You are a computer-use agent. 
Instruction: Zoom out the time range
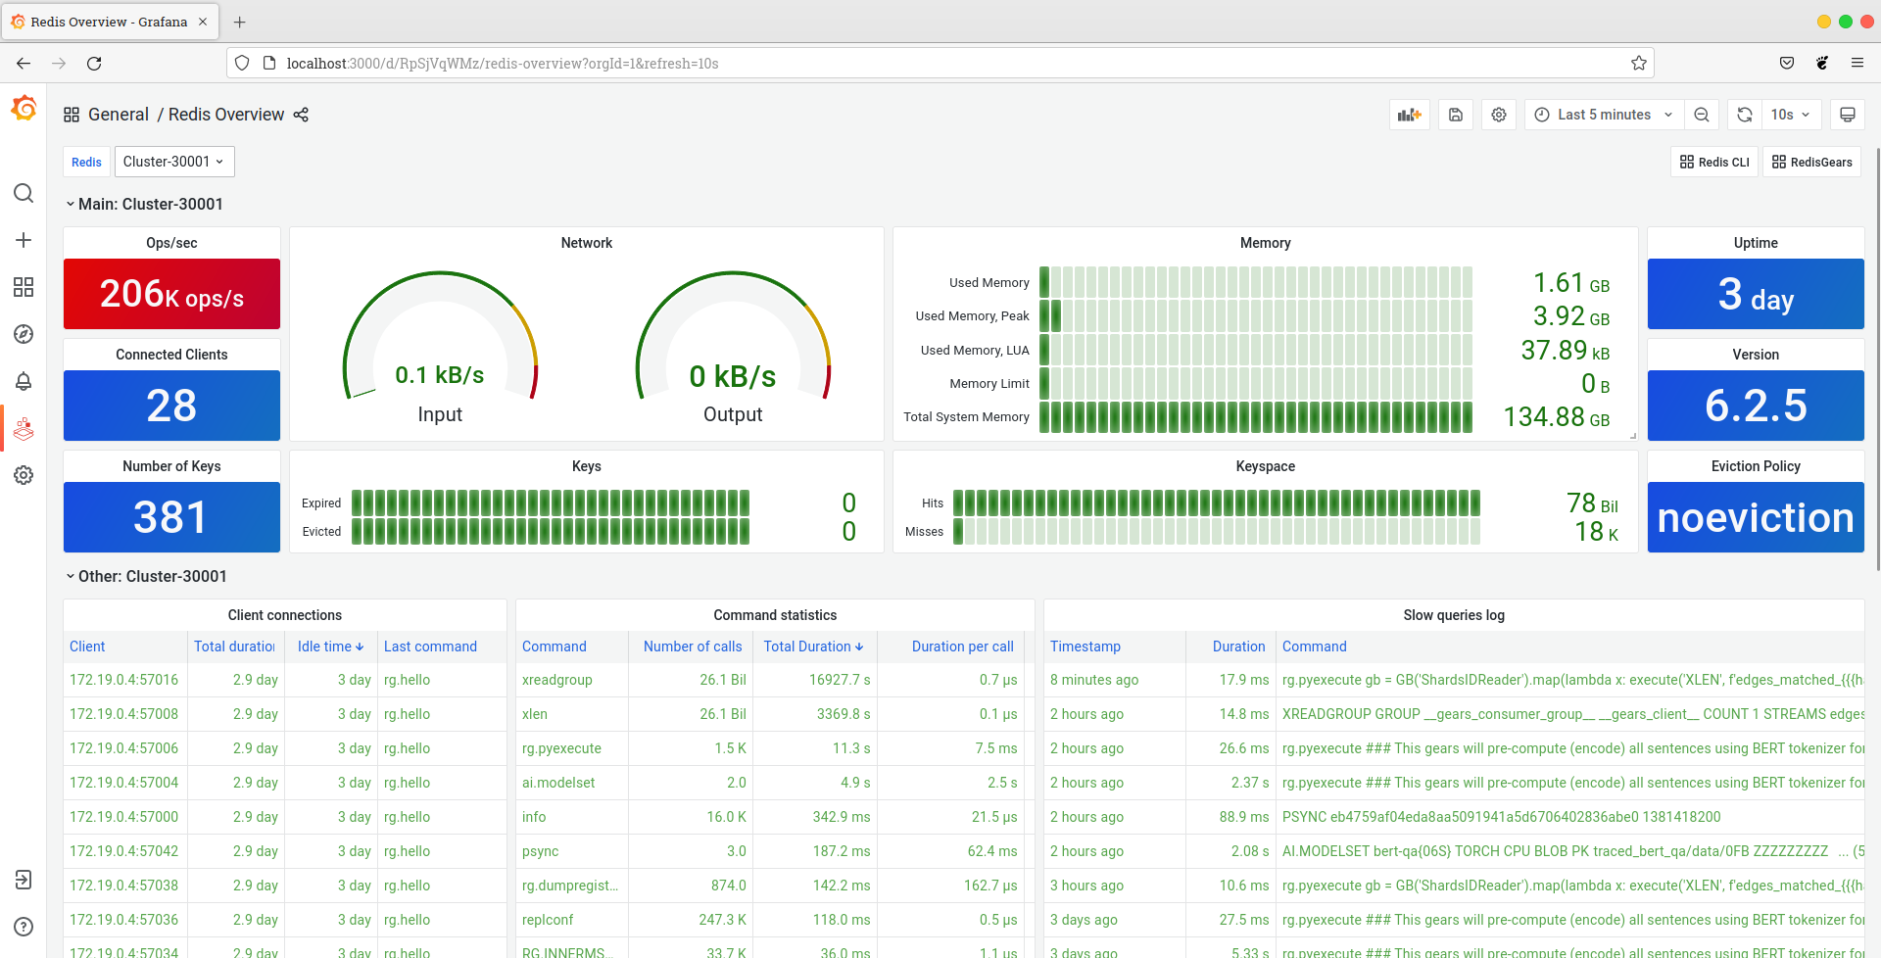pyautogui.click(x=1702, y=115)
